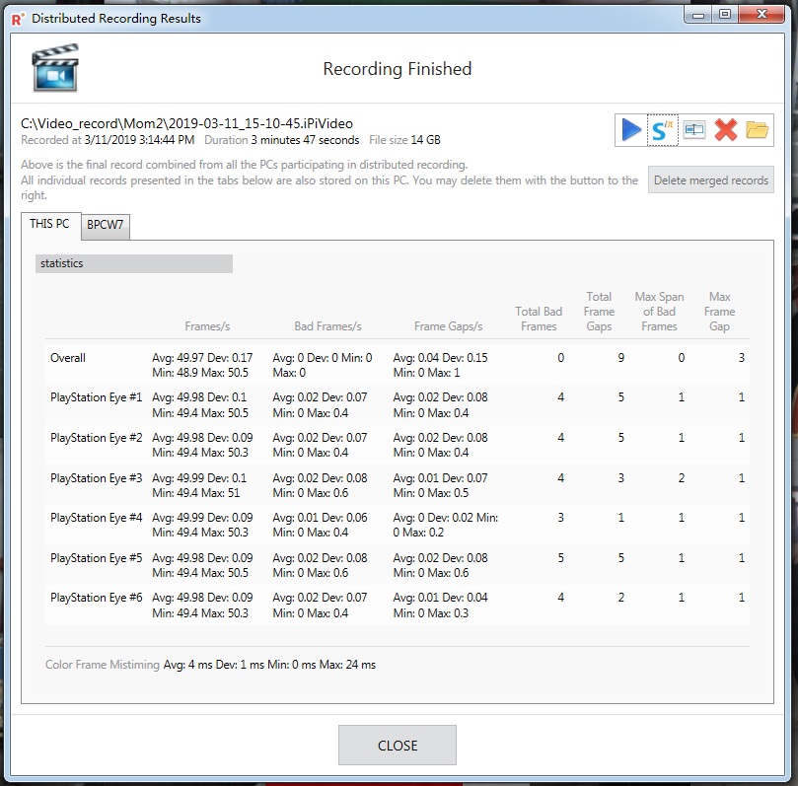Click Overall Total Frame Gaps value 9
The width and height of the screenshot is (798, 786).
[x=620, y=358]
